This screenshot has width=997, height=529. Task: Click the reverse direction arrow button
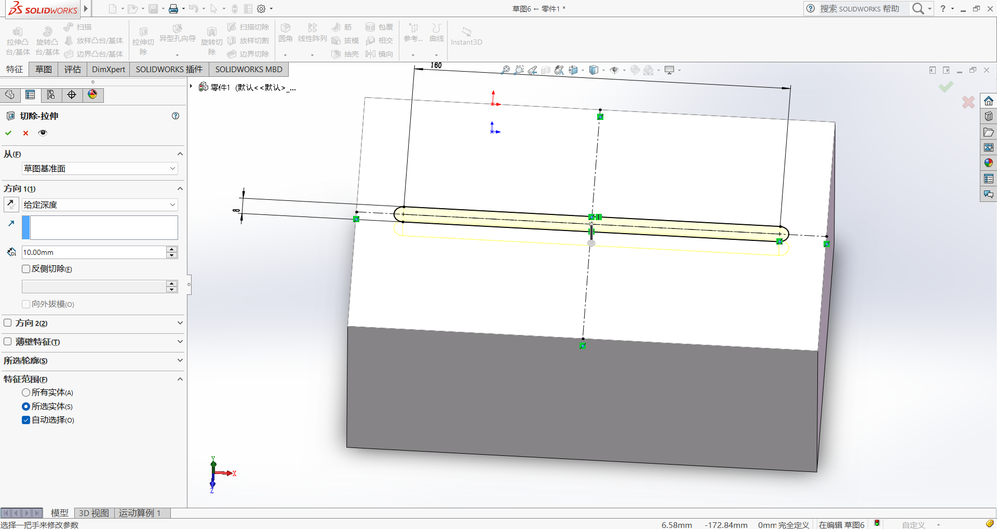(x=11, y=205)
